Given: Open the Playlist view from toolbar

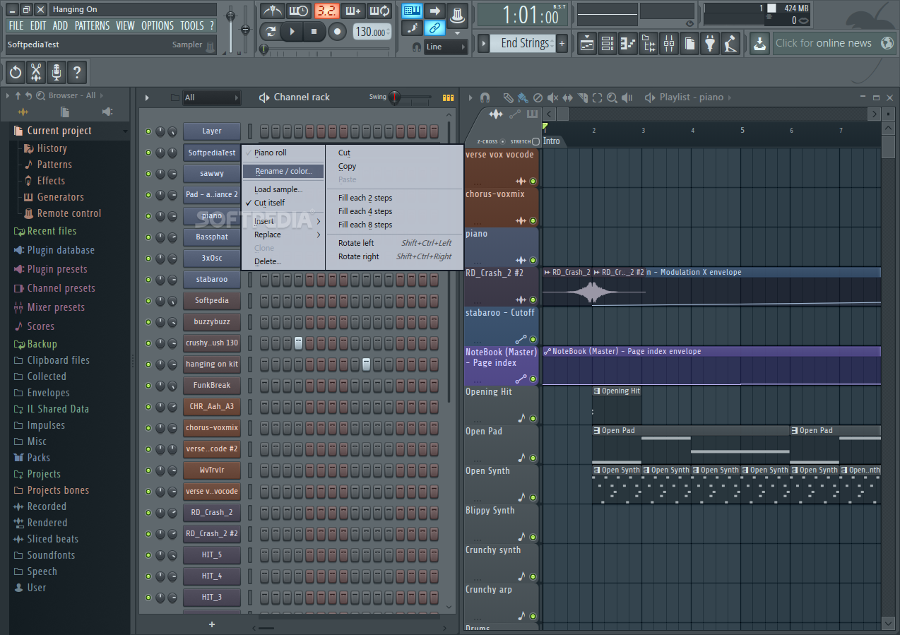Looking at the screenshot, I should (x=587, y=44).
